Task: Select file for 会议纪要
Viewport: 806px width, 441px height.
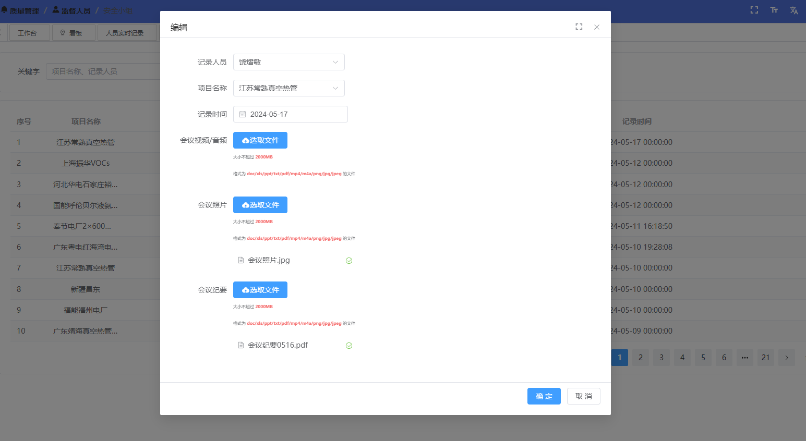Action: tap(260, 290)
